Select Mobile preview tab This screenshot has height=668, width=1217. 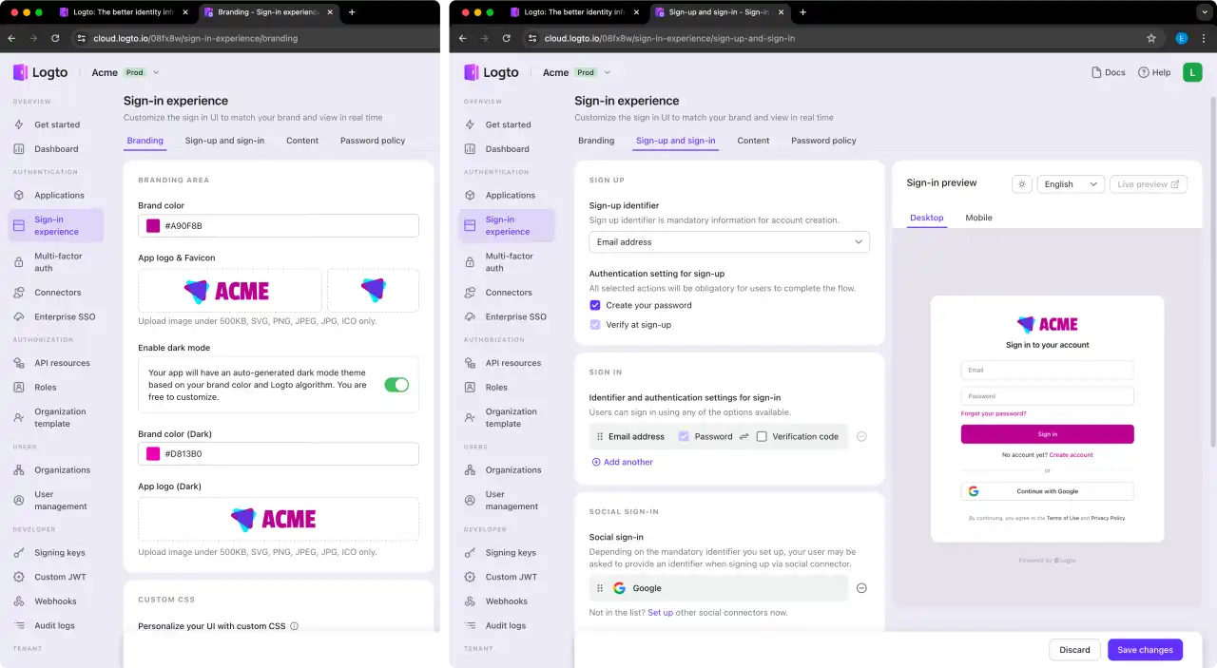click(x=978, y=218)
